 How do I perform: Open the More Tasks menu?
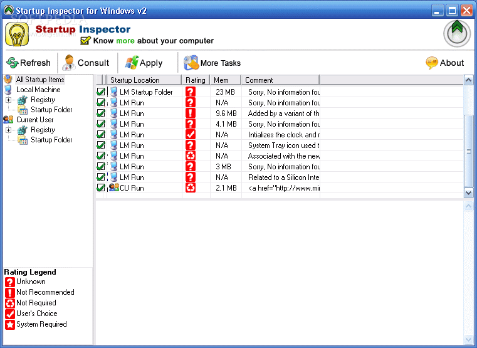coord(212,63)
